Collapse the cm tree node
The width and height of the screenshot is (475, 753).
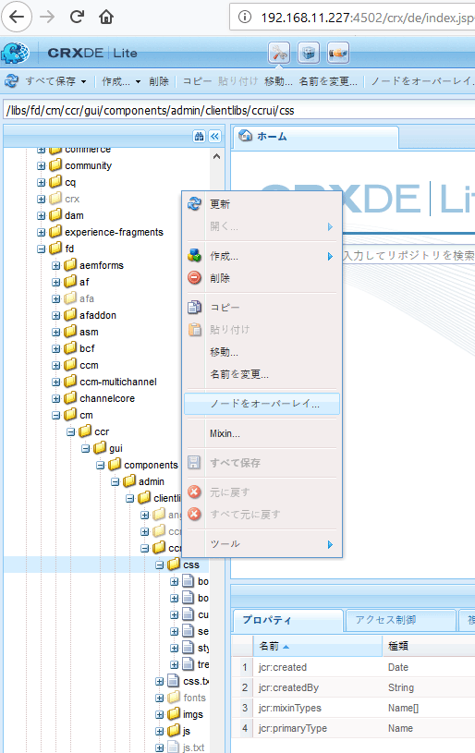56,416
